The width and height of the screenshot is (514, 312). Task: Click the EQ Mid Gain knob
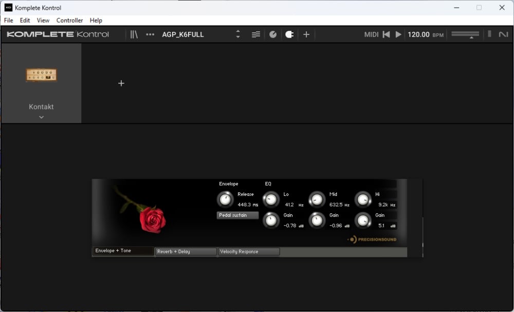tap(317, 220)
